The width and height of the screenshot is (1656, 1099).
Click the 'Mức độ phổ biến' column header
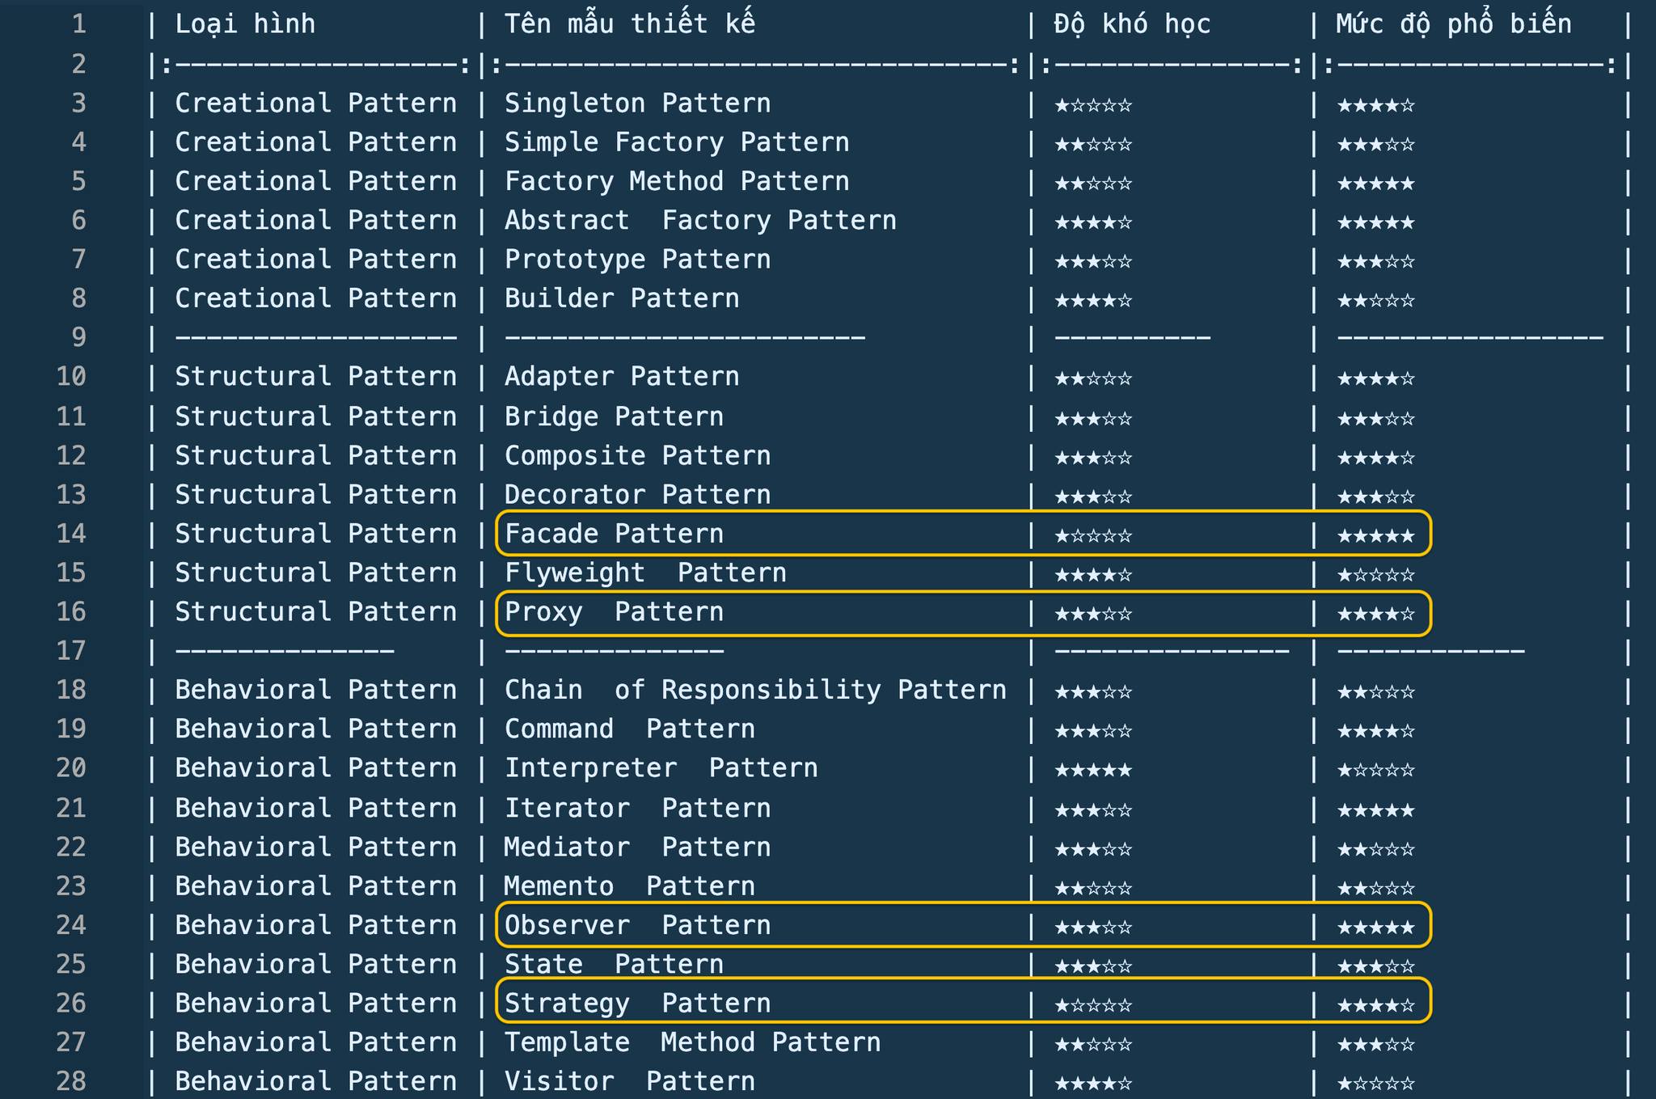[x=1453, y=24]
